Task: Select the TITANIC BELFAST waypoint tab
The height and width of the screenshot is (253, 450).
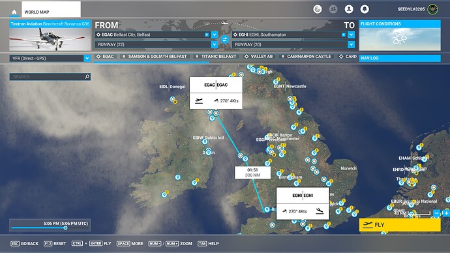Action: coord(216,57)
